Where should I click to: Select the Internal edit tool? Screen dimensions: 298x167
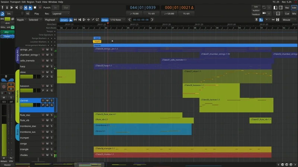97,20
